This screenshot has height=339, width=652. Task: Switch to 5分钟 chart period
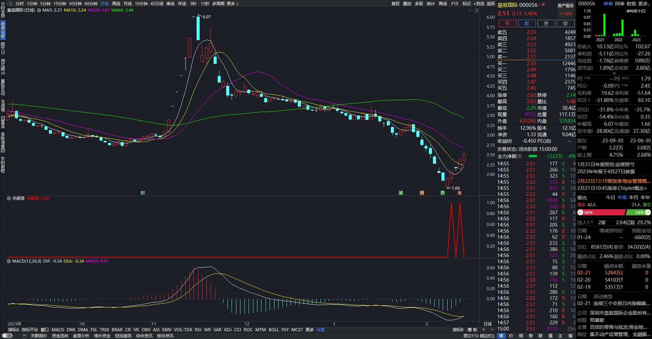coord(45,4)
